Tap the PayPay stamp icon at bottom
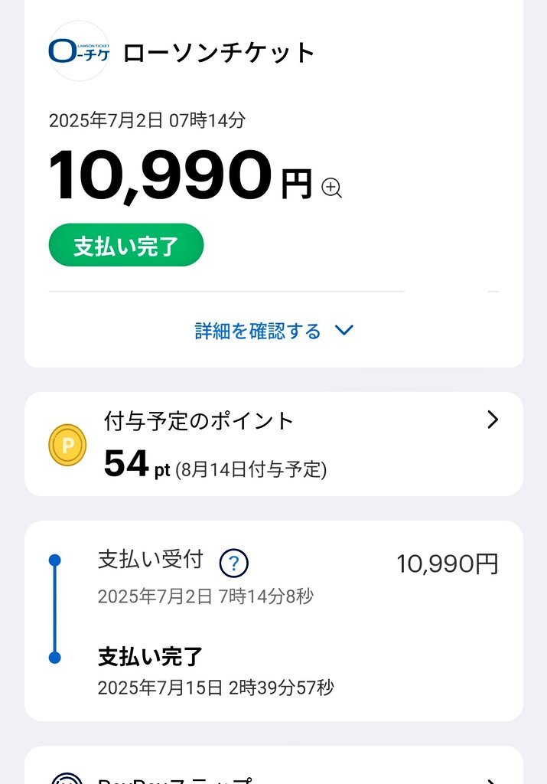This screenshot has width=547, height=784. [x=67, y=779]
